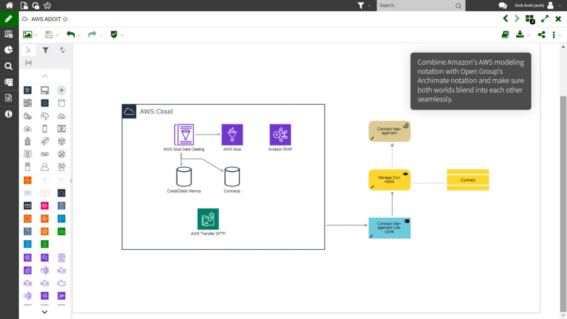567x319 pixels.
Task: Toggle the green edit pencil mode
Action: (8, 18)
